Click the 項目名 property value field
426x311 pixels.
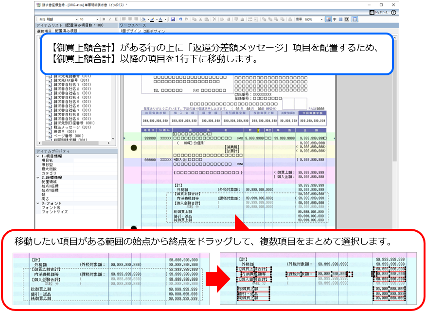point(95,161)
